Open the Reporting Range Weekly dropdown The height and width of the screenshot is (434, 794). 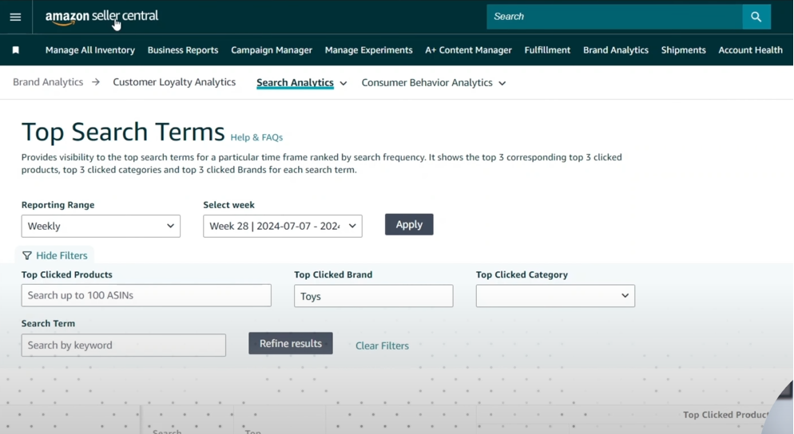(x=101, y=226)
